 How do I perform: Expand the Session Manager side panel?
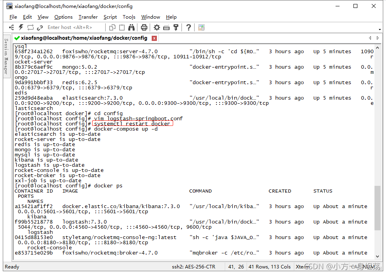pos(6,56)
